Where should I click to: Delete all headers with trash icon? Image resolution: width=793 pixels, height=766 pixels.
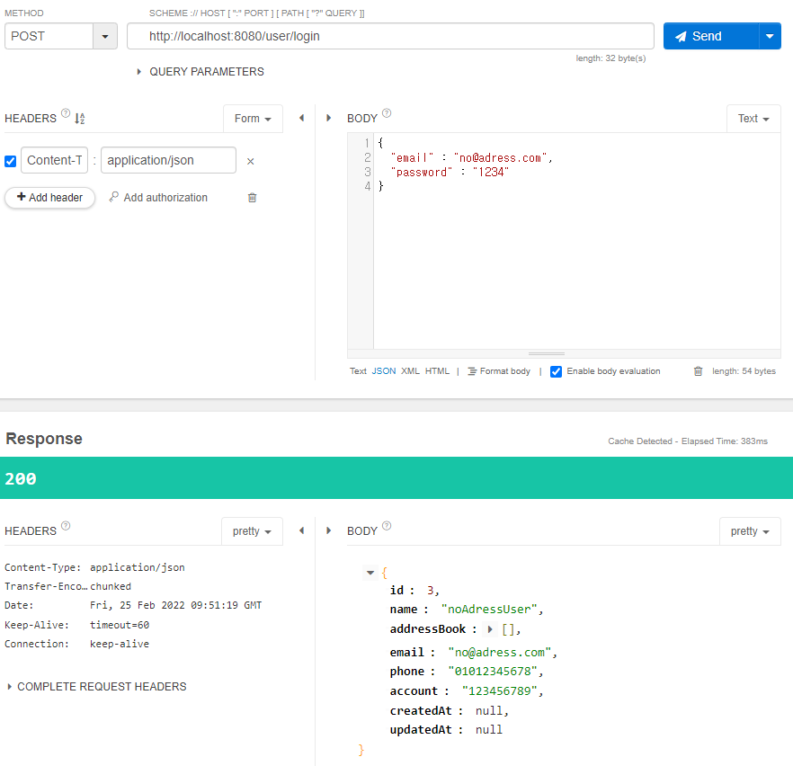coord(253,198)
